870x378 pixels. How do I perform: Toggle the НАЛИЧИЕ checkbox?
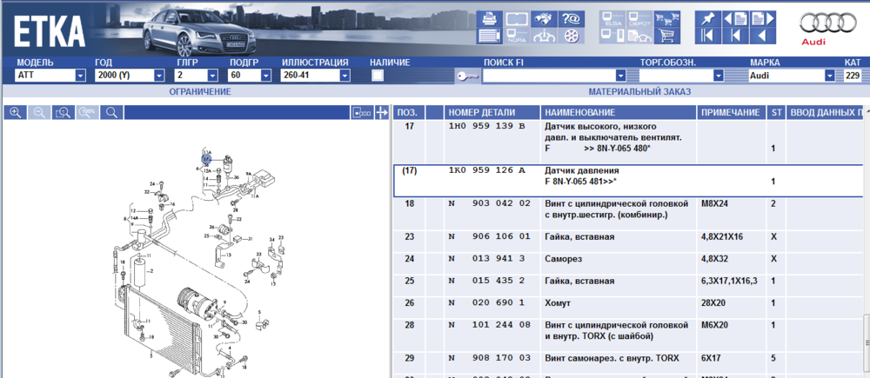(378, 76)
